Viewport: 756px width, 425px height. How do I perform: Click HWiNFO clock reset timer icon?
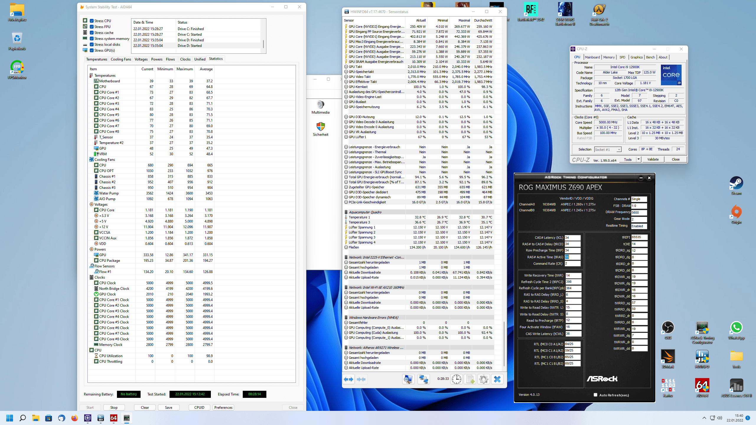coord(456,379)
